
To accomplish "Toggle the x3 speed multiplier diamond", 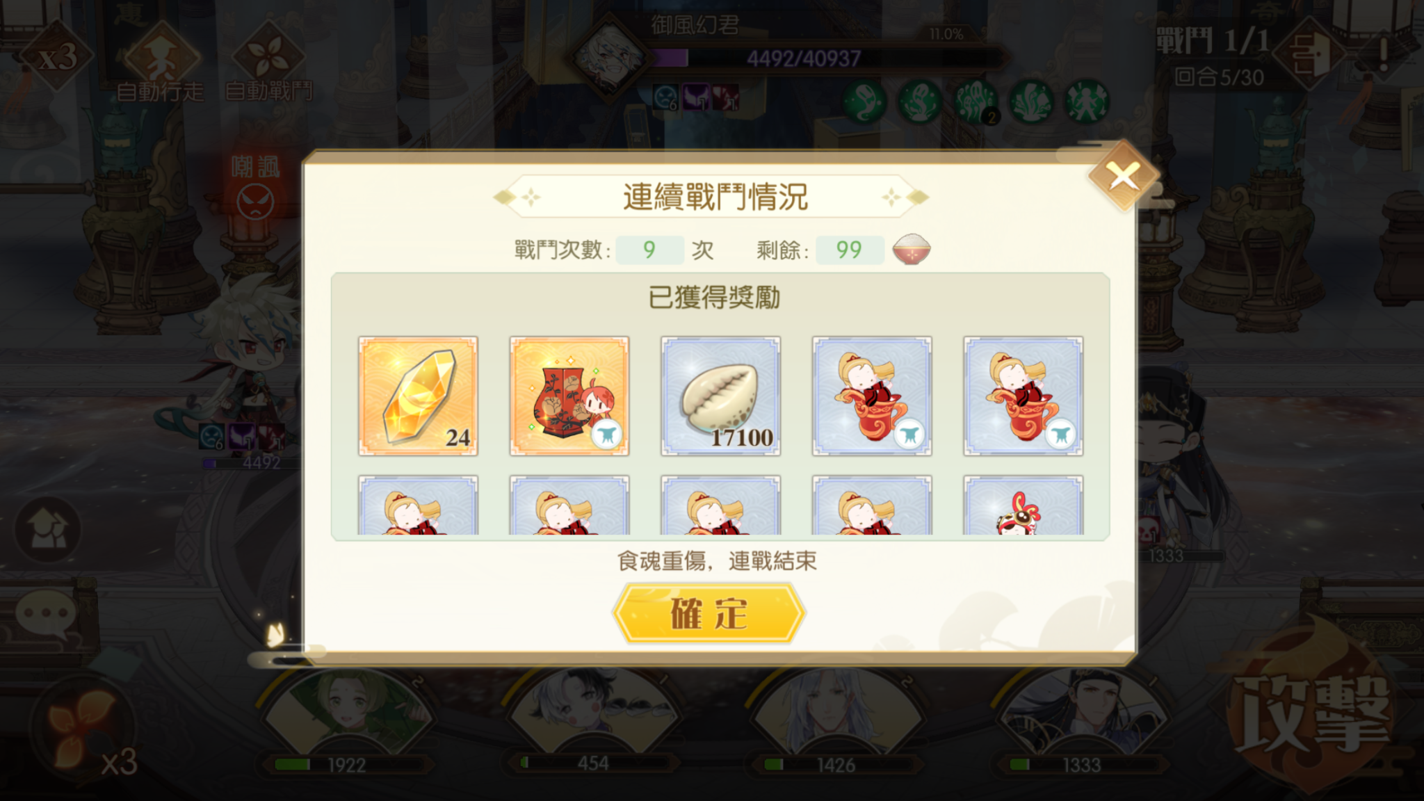I will coord(56,56).
